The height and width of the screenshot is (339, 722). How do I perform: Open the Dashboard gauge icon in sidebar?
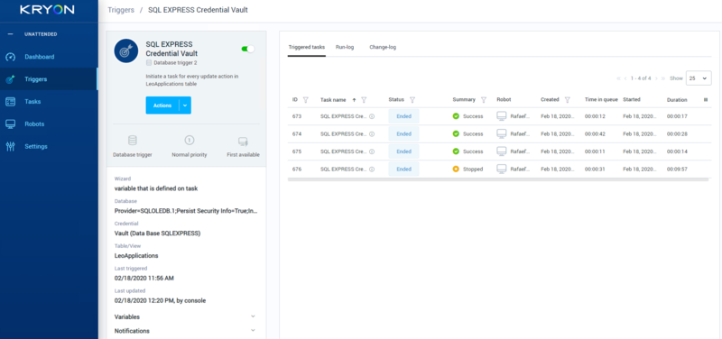pos(10,57)
